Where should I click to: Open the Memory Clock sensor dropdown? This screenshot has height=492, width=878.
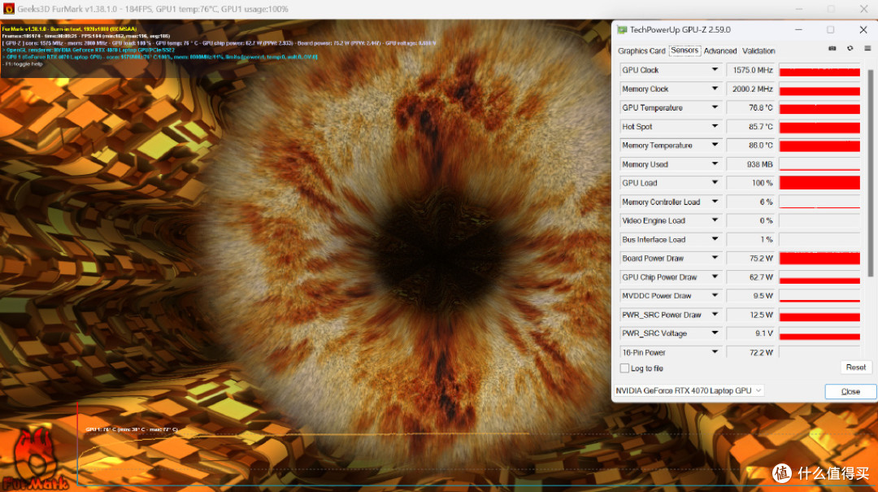click(x=715, y=89)
